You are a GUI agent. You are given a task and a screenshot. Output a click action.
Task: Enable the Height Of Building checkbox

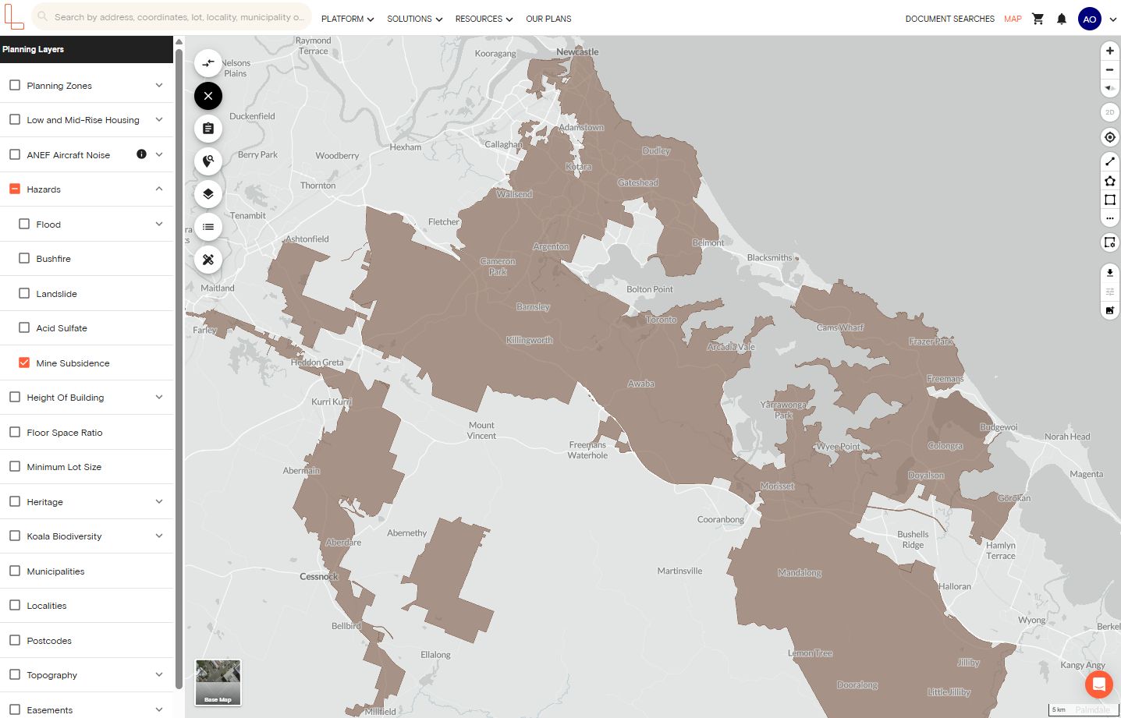click(x=15, y=397)
